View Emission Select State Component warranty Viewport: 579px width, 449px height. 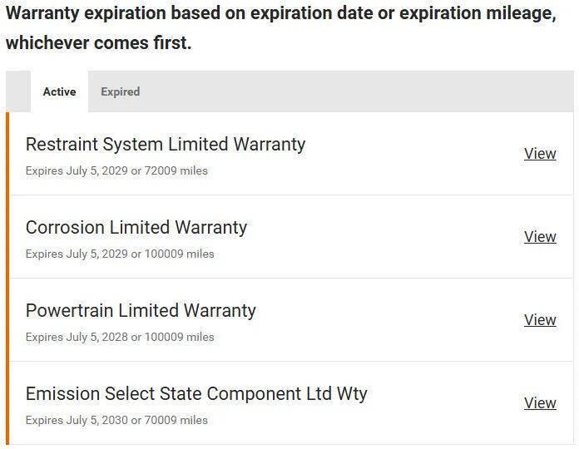point(540,403)
